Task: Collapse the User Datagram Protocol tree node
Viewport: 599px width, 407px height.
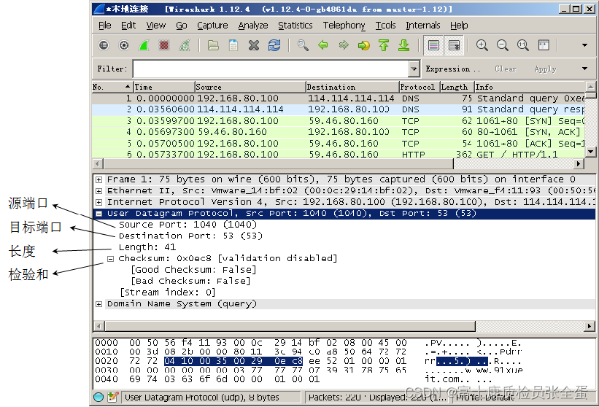Action: point(99,214)
